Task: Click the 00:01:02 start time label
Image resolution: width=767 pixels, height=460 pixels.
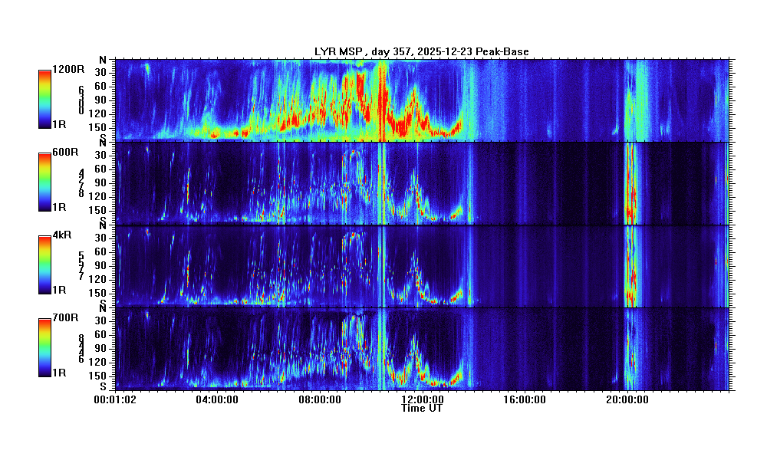Action: 115,399
